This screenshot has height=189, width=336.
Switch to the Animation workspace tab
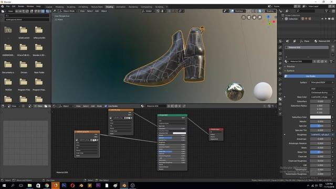coord(121,7)
